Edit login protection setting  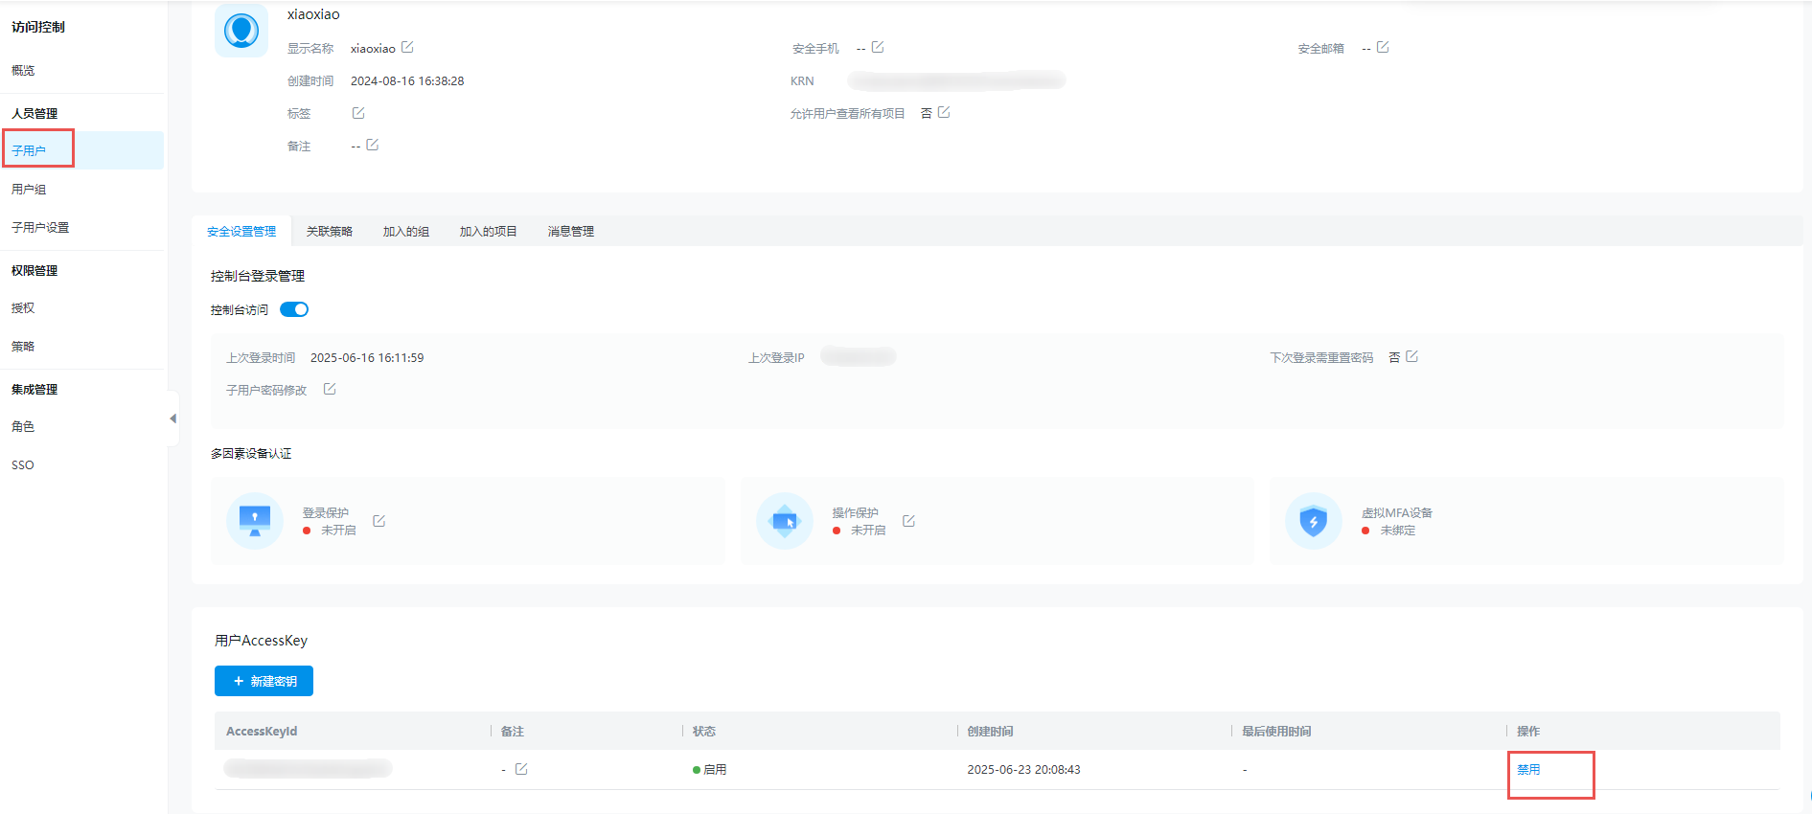pyautogui.click(x=379, y=521)
